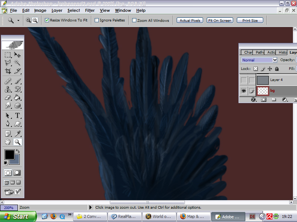Select the Rectangular Marquee tool
The image size is (297, 222).
[8, 55]
